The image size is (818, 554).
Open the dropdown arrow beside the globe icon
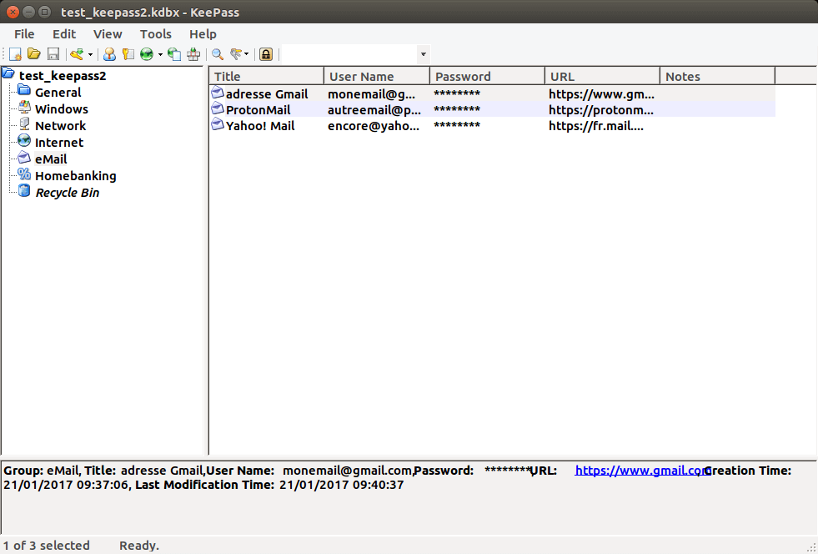(x=160, y=54)
